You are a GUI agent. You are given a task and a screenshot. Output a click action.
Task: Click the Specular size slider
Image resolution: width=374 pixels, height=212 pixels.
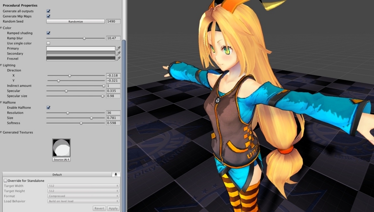point(75,96)
